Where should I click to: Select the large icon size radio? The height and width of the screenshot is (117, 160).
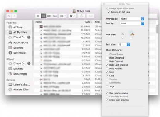pos(131,38)
